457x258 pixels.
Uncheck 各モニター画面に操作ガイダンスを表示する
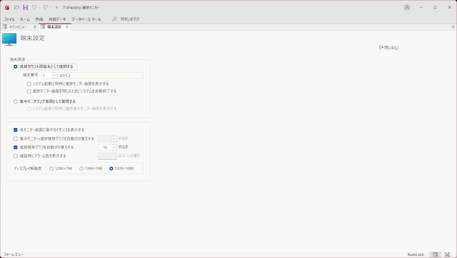click(x=16, y=130)
